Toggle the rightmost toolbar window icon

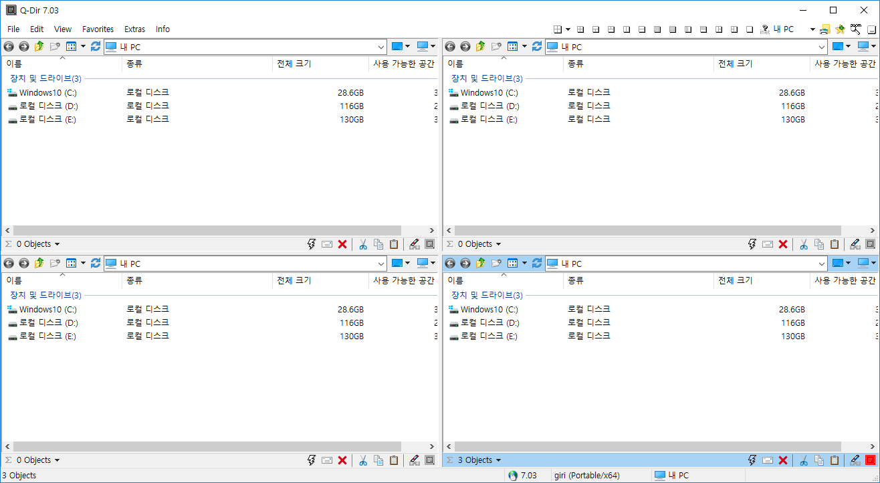tap(871, 29)
